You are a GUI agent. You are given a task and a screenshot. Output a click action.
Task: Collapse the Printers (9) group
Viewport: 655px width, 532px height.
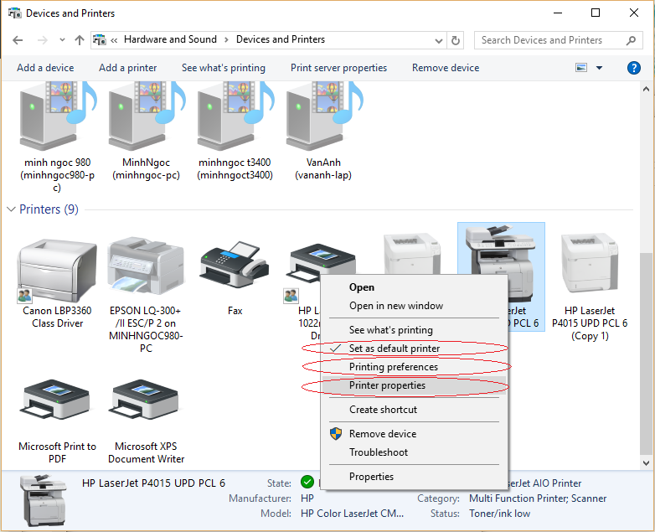point(12,209)
